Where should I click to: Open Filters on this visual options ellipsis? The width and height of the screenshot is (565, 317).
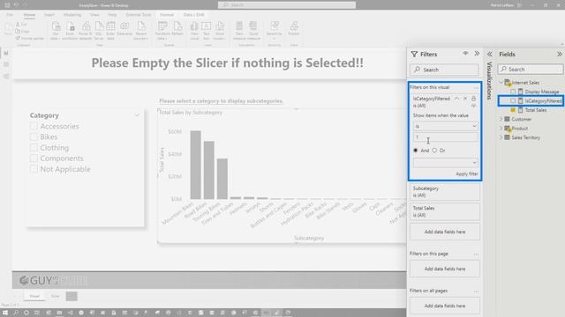tap(477, 88)
